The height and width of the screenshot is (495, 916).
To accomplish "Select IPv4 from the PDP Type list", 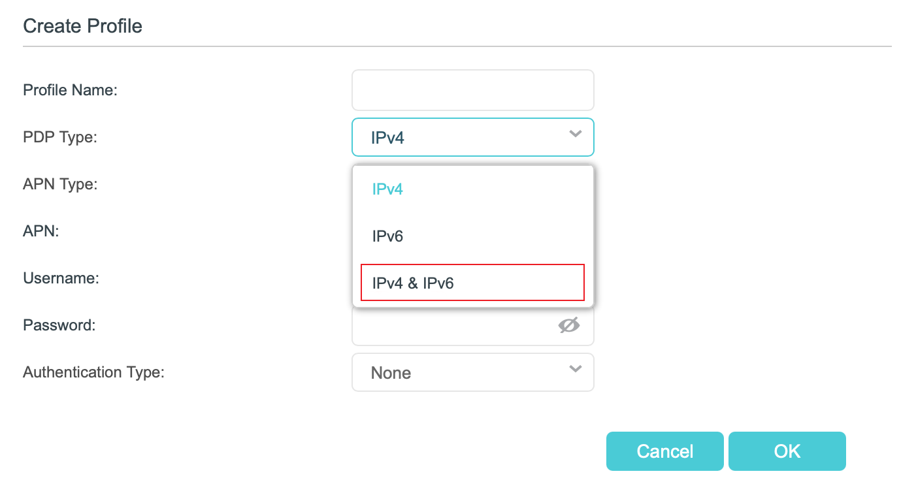I will pyautogui.click(x=387, y=189).
